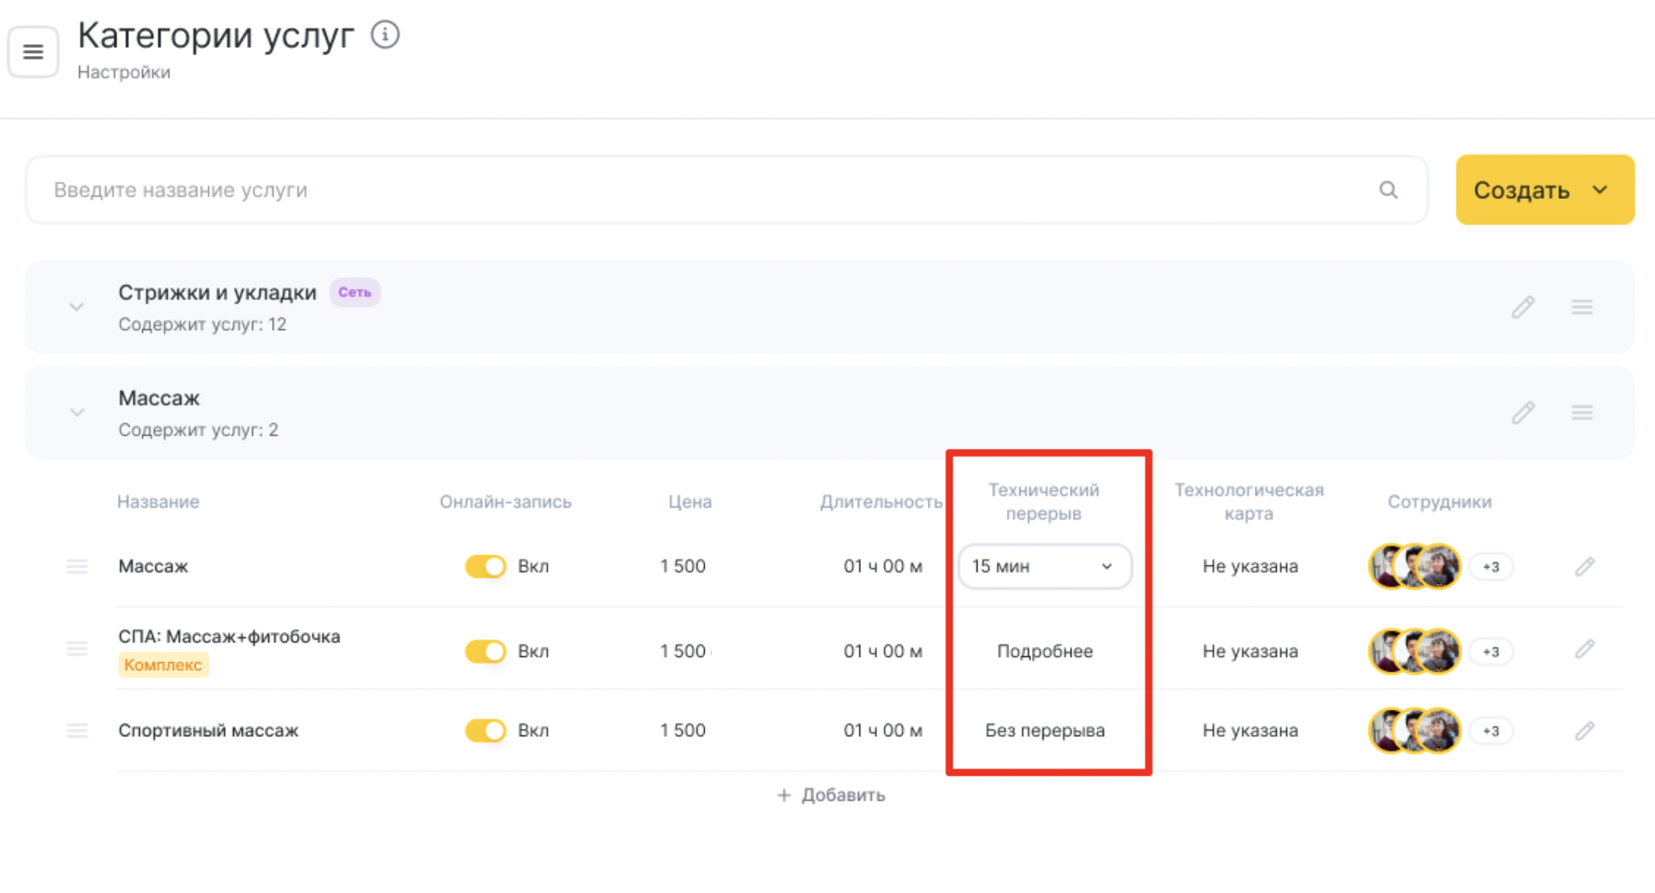Collapse the Массаж category chevron
The image size is (1655, 893).
tap(76, 412)
